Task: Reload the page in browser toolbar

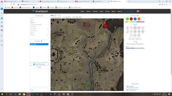Action: [11, 5]
